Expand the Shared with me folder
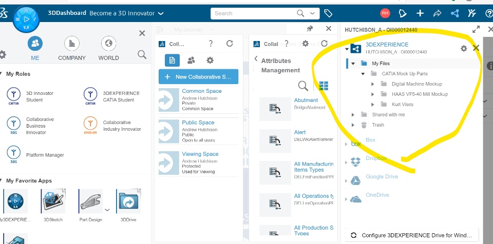This screenshot has height=244, width=493. tap(353, 115)
